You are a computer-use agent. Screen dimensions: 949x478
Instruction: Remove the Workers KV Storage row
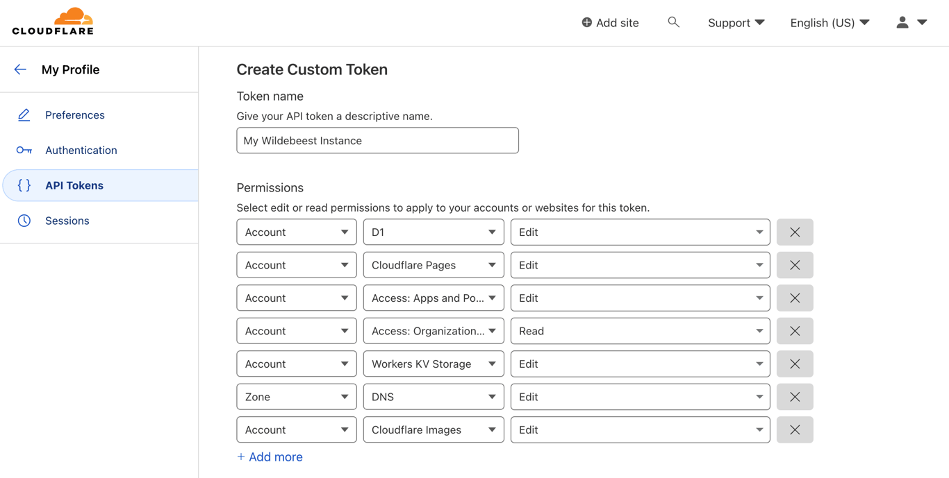795,364
